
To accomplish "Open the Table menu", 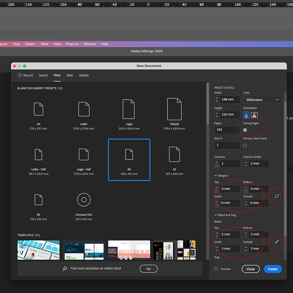I will tap(44, 44).
